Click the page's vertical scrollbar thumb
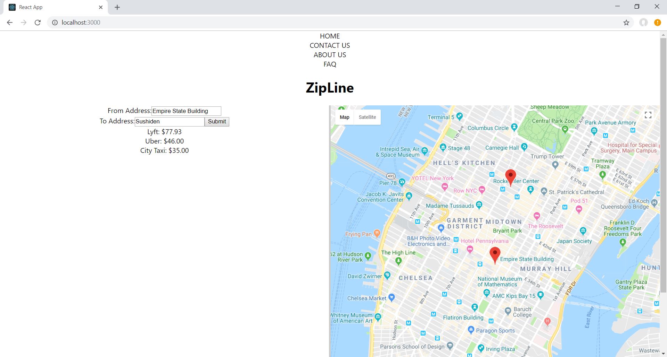The image size is (667, 357). 663,165
